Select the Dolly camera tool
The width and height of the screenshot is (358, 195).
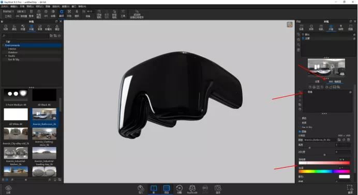77,13
